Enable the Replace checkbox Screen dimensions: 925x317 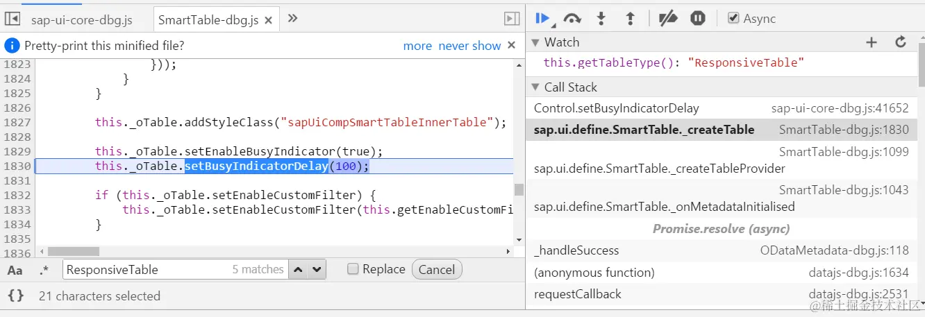pos(353,269)
